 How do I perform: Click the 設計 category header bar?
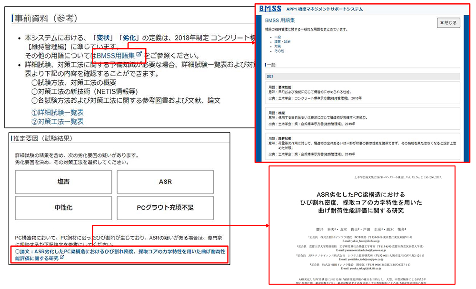(x=362, y=76)
